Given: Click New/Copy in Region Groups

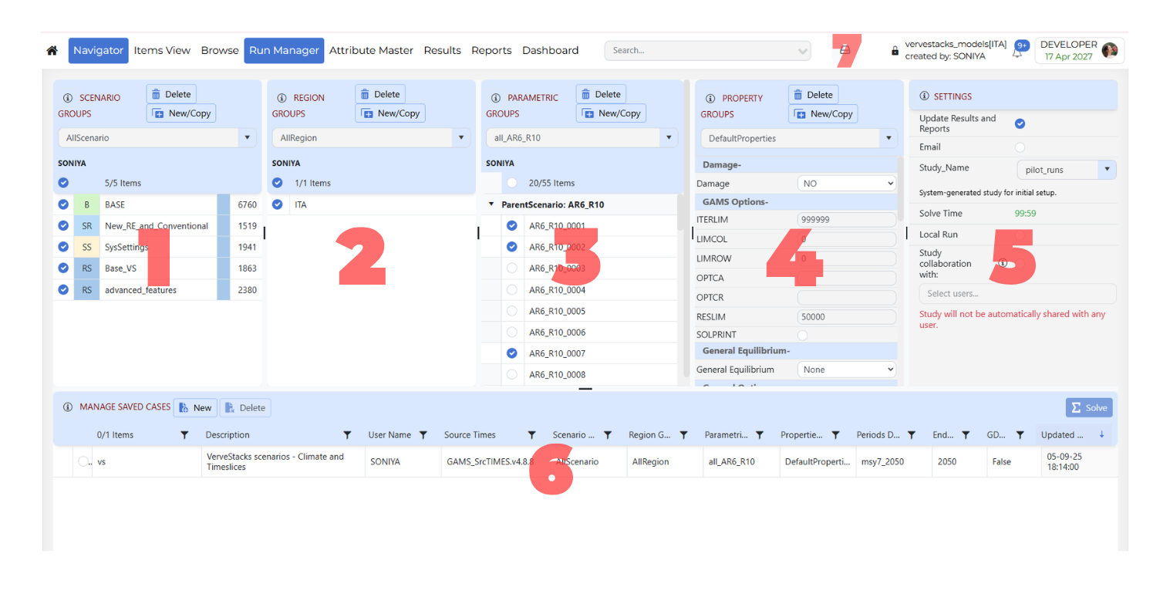Looking at the screenshot, I should [x=390, y=113].
